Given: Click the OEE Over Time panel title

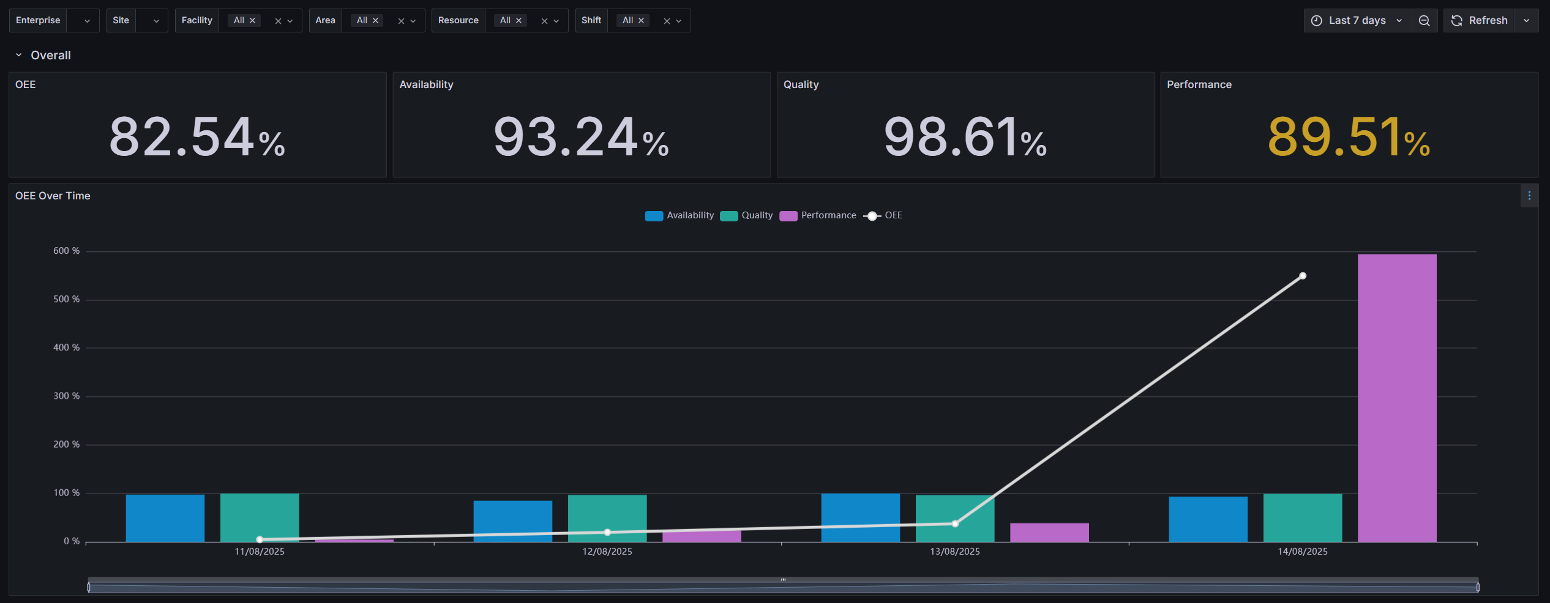Looking at the screenshot, I should coord(53,196).
